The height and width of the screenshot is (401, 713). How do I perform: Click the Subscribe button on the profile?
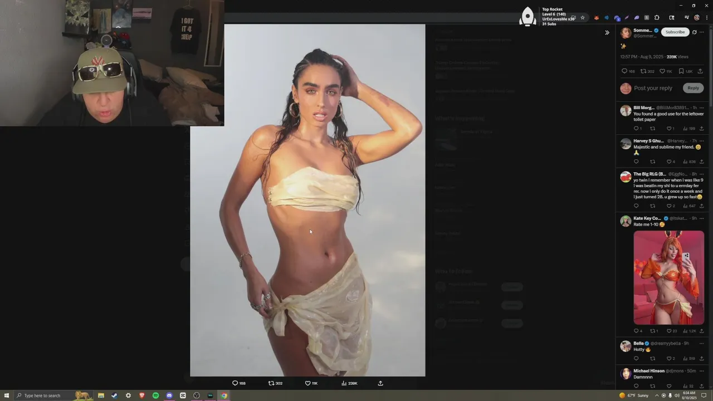point(675,32)
